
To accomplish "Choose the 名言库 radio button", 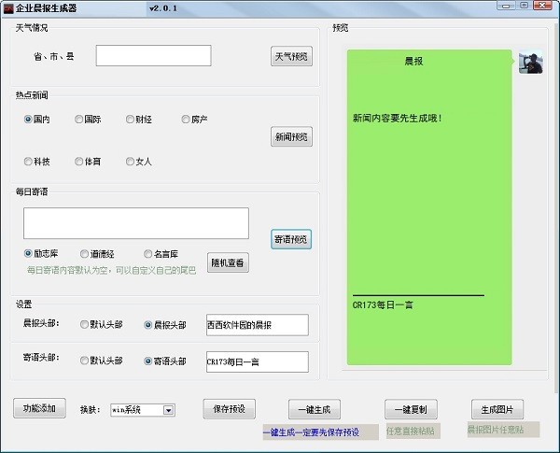I will (147, 254).
